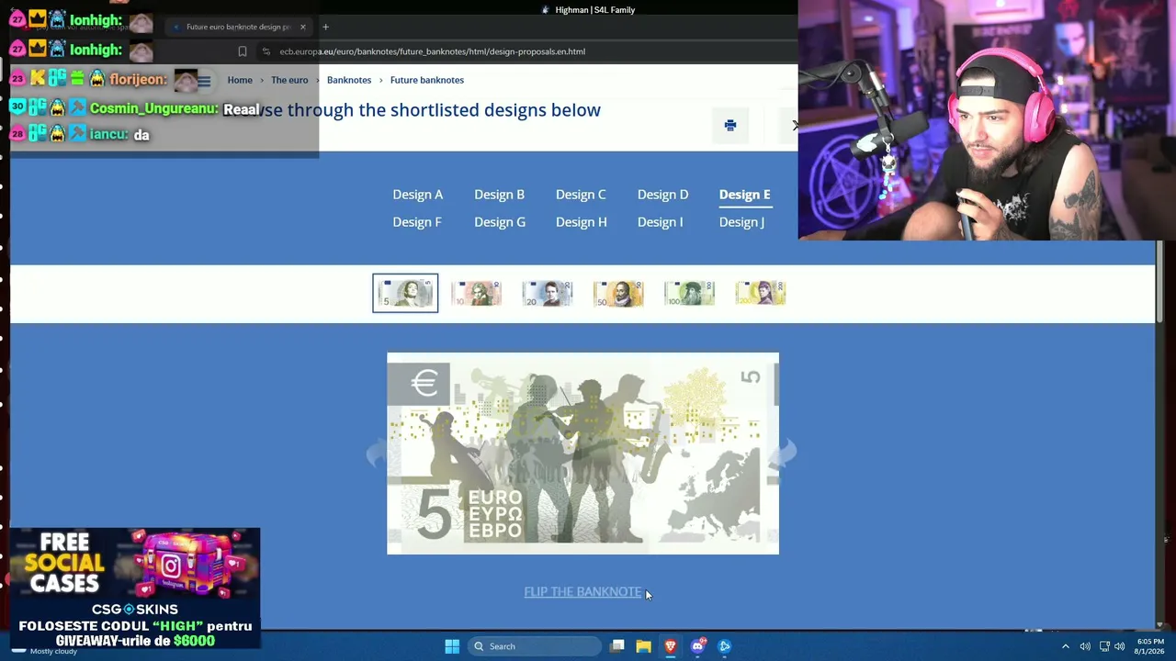
Task: Close the Future euro banknote tab
Action: 303,27
